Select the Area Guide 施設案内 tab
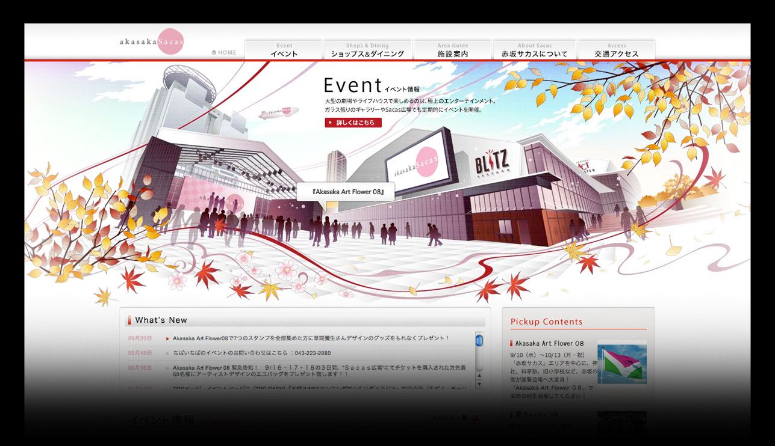The height and width of the screenshot is (446, 775). (453, 50)
